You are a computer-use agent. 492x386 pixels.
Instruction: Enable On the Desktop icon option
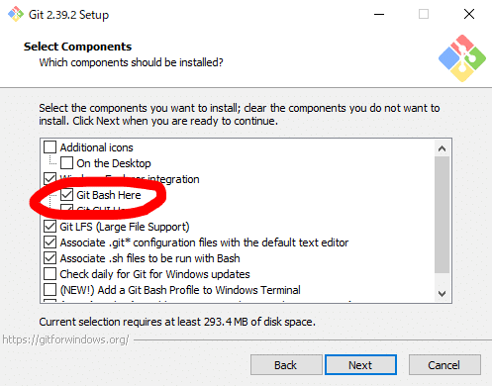66,163
